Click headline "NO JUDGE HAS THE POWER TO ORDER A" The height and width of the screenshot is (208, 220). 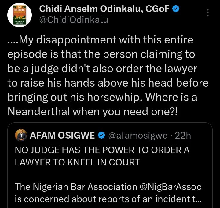tap(102, 150)
